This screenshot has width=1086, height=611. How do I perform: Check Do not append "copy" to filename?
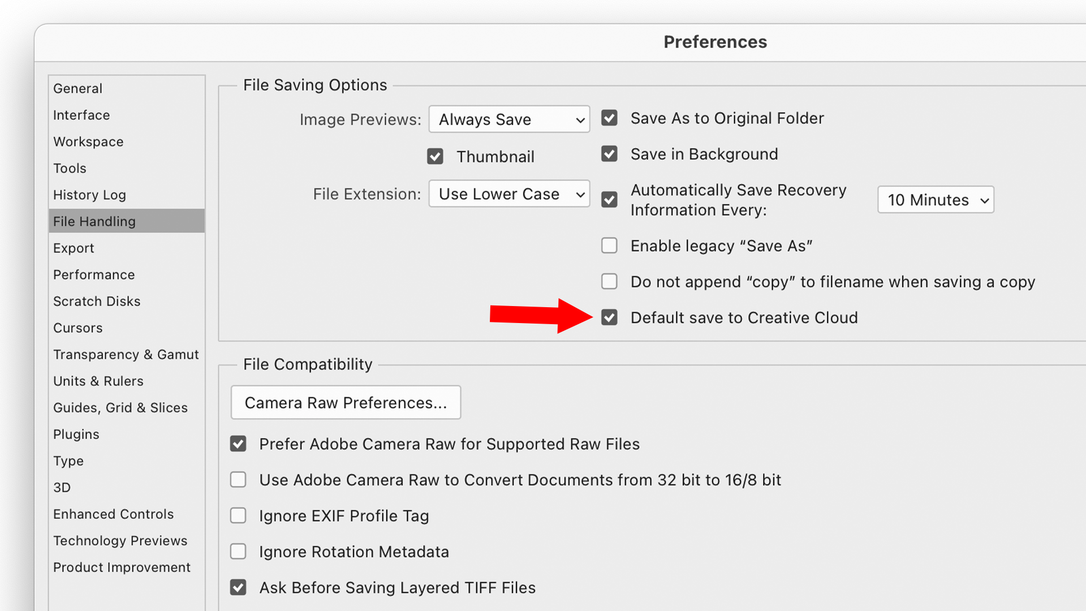[609, 281]
